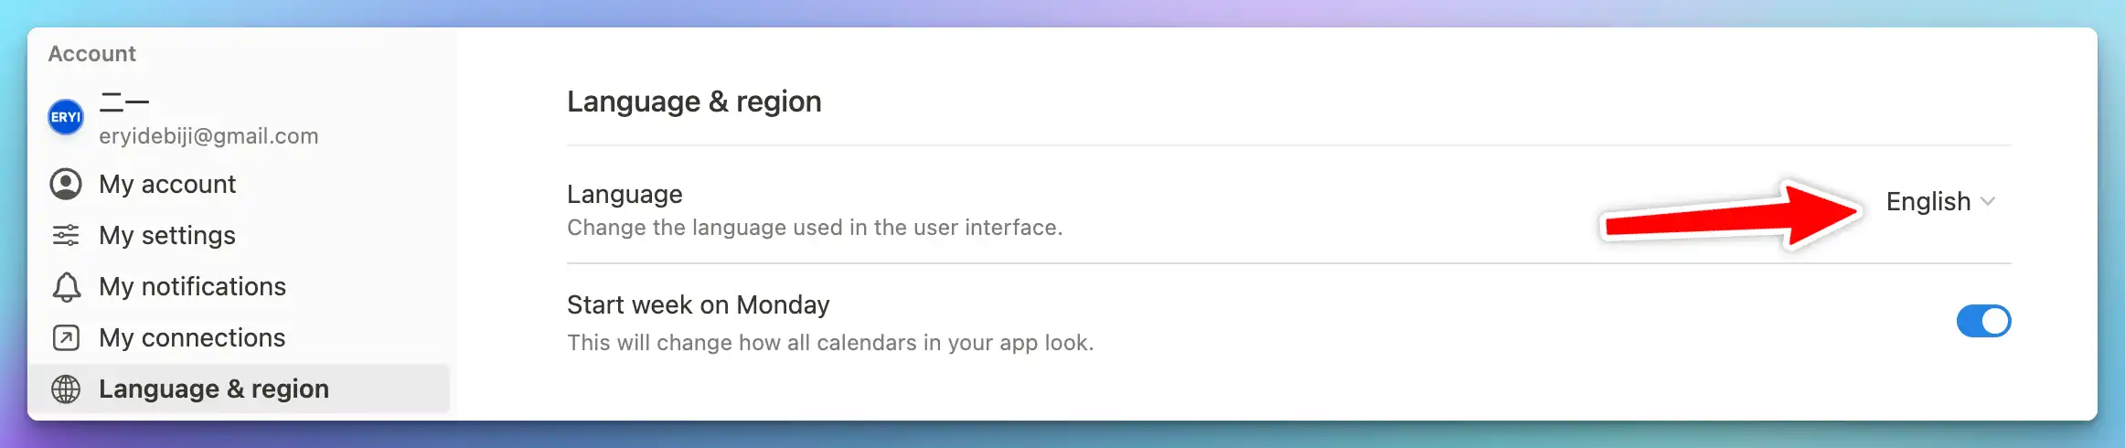Go to My settings text label

pyautogui.click(x=167, y=235)
